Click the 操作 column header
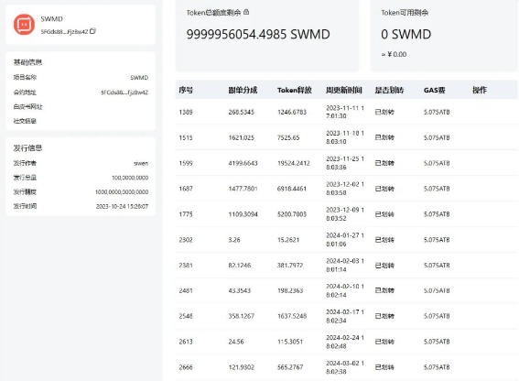 coord(480,90)
